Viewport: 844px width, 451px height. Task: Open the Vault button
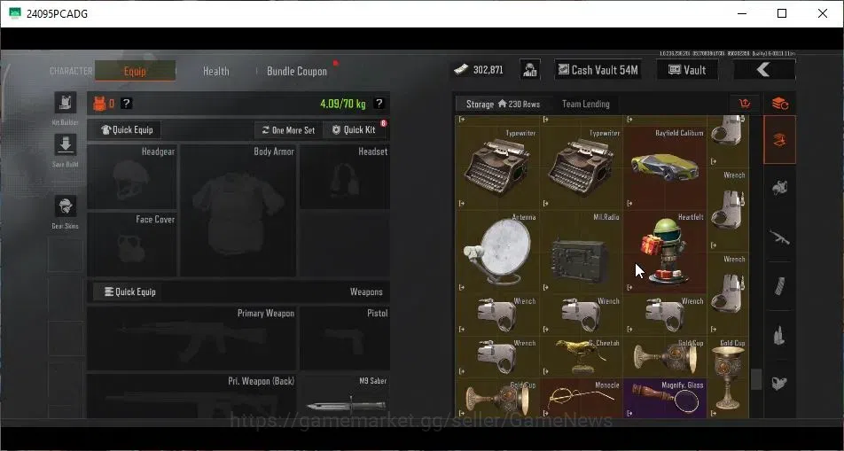[687, 70]
